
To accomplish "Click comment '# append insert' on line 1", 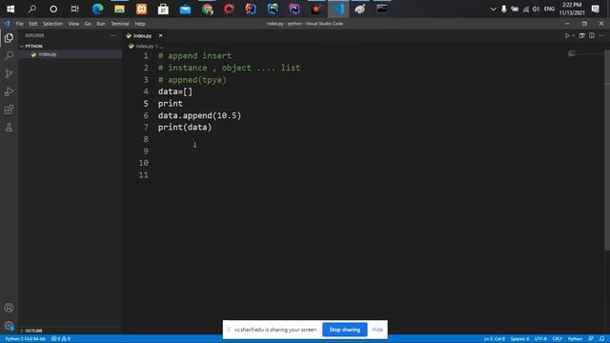I will tap(194, 56).
